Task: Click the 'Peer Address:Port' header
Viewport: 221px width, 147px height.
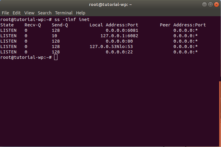Action: coord(183,25)
